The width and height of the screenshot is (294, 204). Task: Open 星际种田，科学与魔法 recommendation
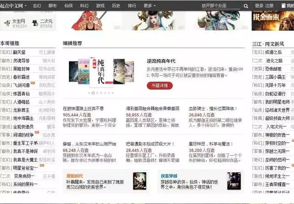(x=211, y=144)
